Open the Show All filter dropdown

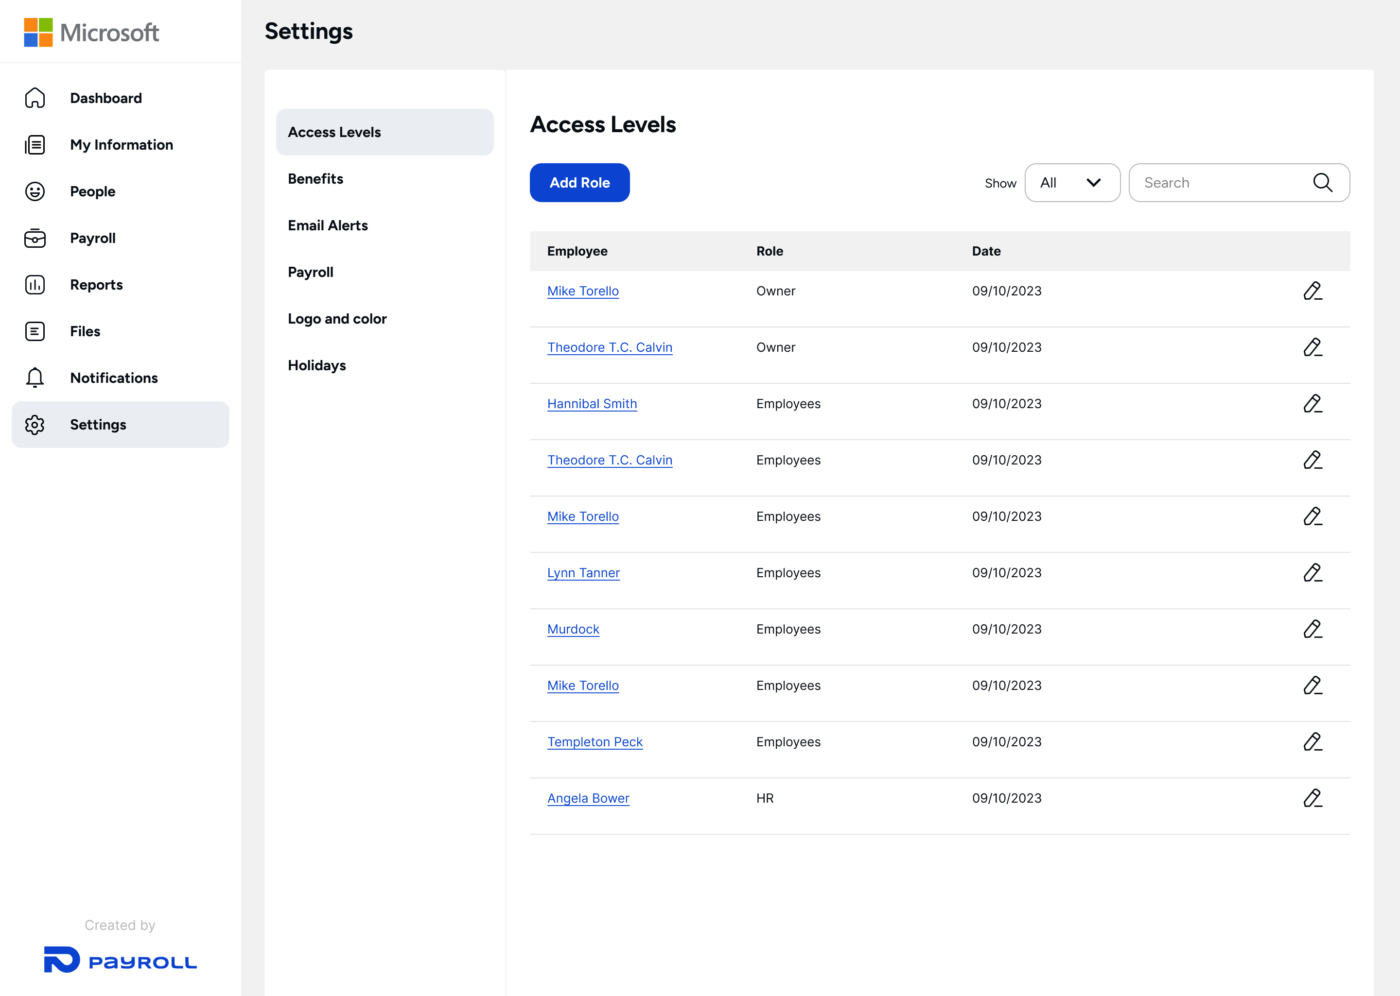1072,183
